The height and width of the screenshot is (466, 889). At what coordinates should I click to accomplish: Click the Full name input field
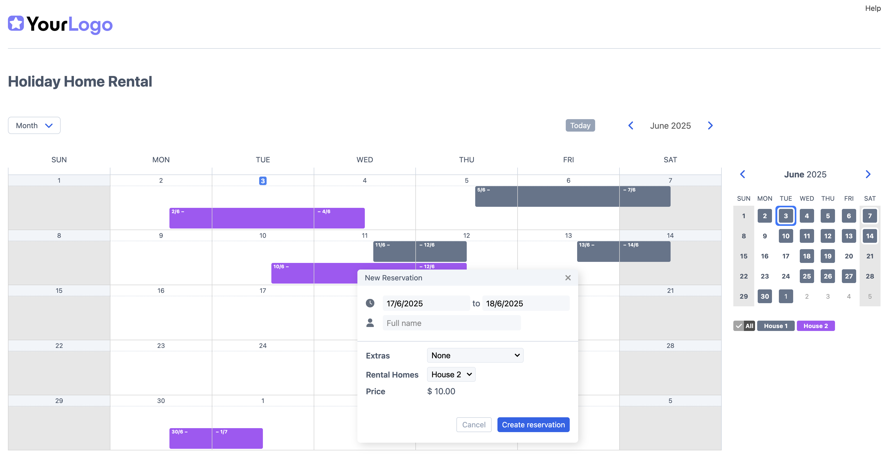451,323
